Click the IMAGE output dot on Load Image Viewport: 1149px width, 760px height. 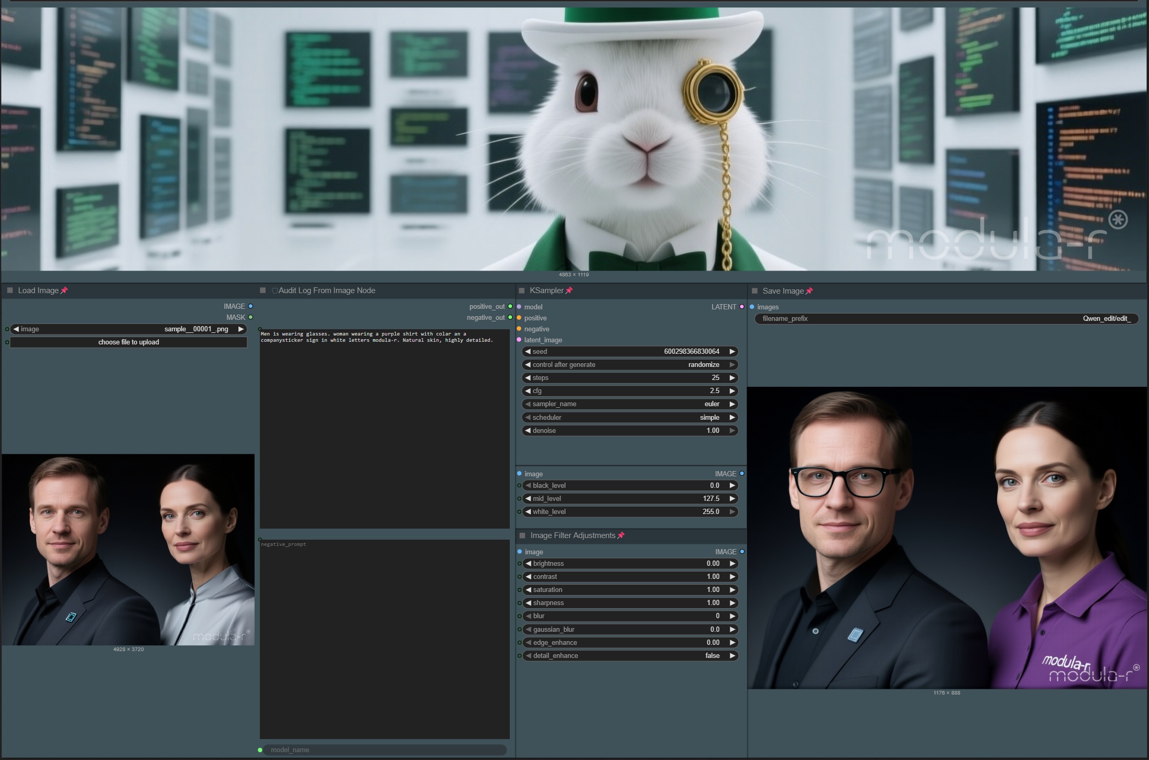point(251,306)
